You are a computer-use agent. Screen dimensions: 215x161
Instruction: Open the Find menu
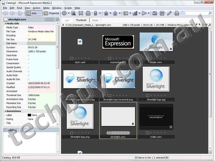pyautogui.click(x=19, y=8)
